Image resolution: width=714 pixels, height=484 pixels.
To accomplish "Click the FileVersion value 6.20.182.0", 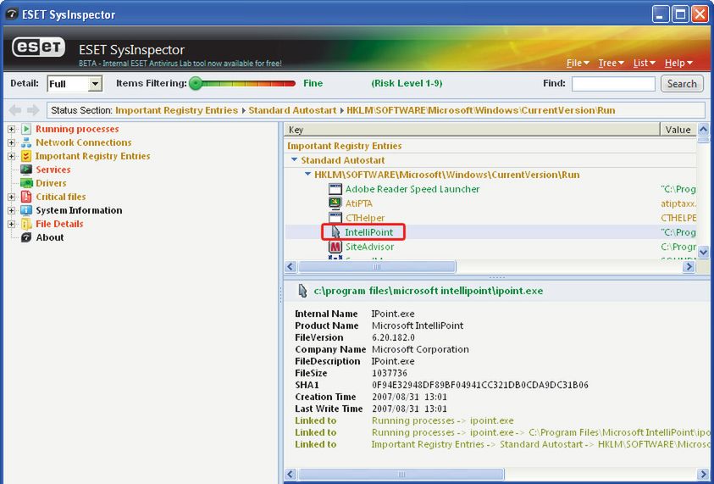I will pyautogui.click(x=393, y=337).
